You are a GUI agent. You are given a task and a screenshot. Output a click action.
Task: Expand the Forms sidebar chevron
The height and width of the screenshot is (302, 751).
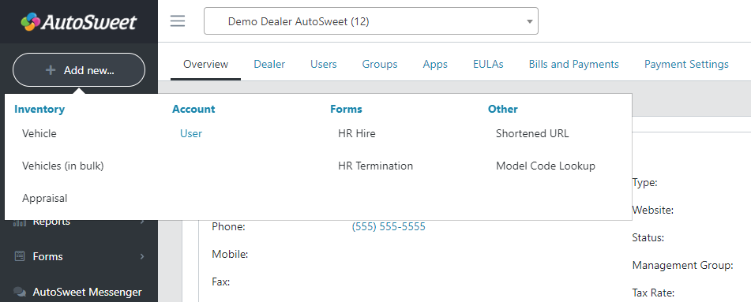[142, 256]
